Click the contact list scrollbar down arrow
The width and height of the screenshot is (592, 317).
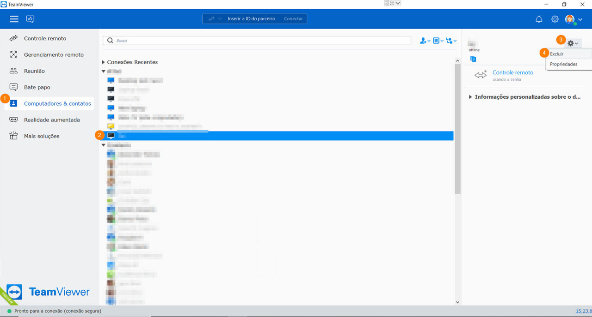(x=457, y=302)
